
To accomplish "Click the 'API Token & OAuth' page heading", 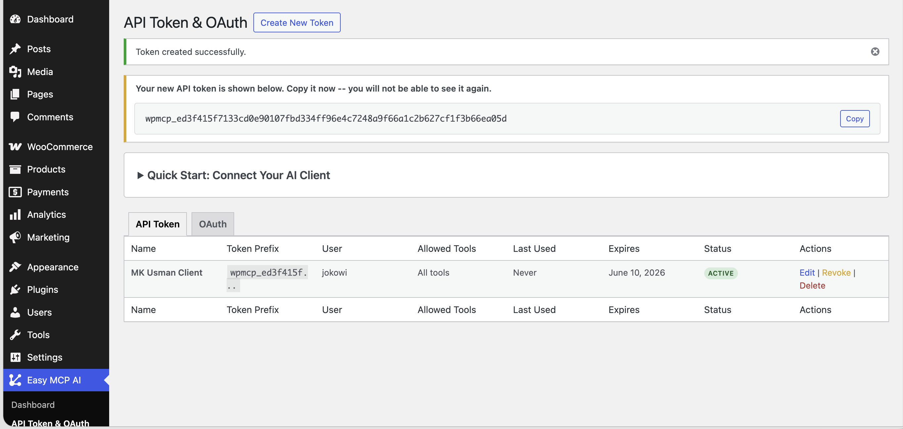I will point(186,23).
